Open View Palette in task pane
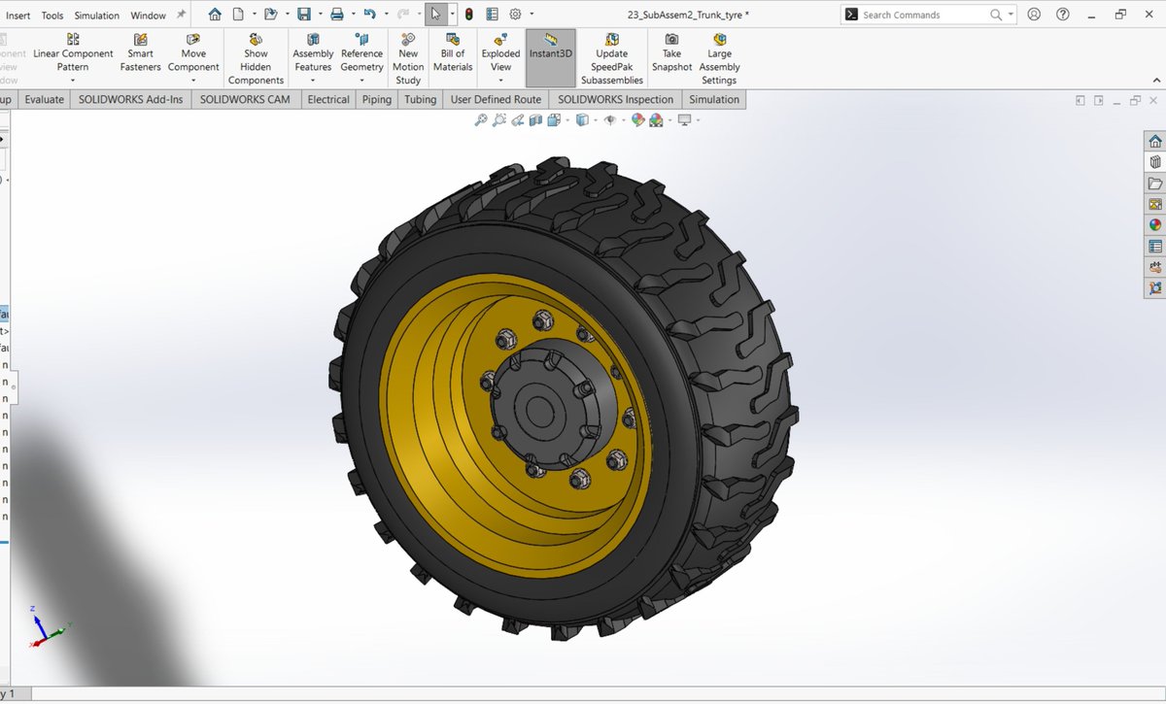The image size is (1166, 704). point(1155,204)
